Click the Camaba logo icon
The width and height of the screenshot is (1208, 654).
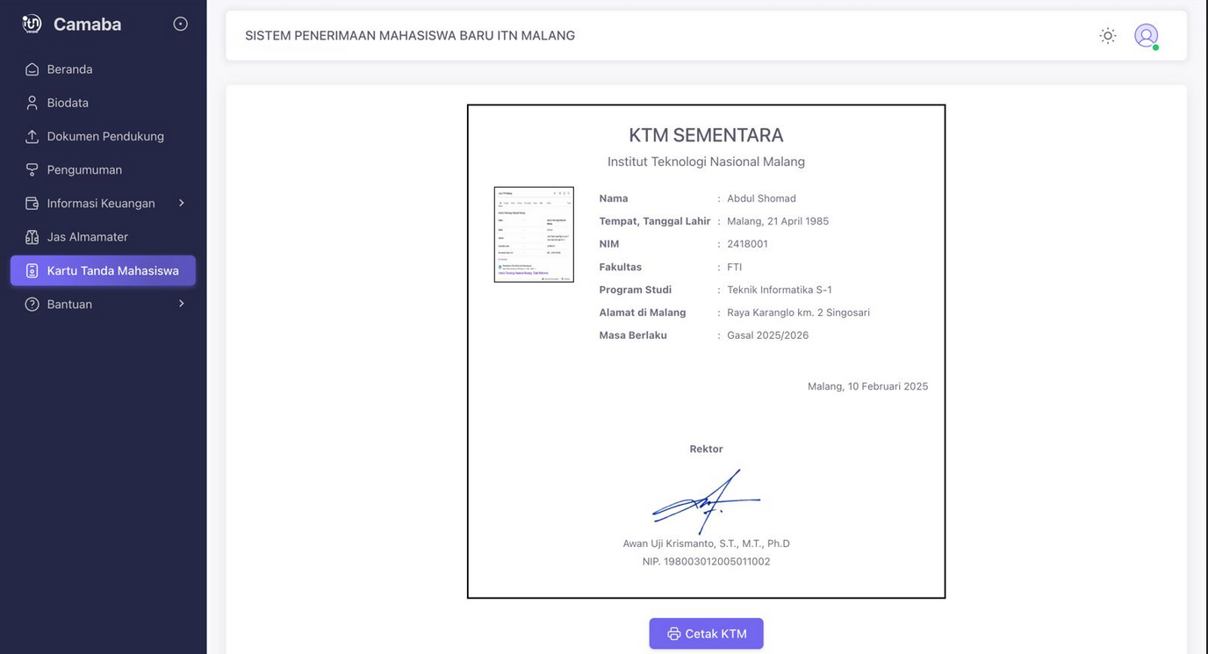32,24
